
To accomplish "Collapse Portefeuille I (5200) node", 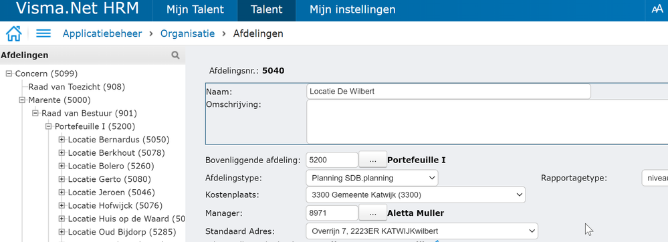I will click(49, 126).
